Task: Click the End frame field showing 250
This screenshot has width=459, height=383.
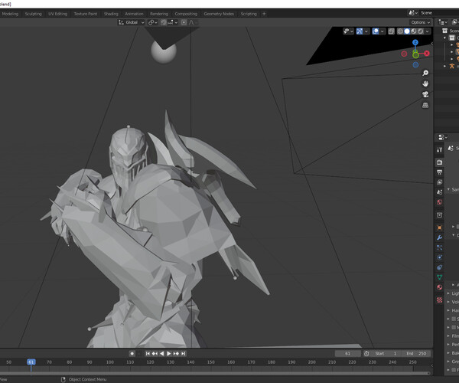Action: point(415,353)
